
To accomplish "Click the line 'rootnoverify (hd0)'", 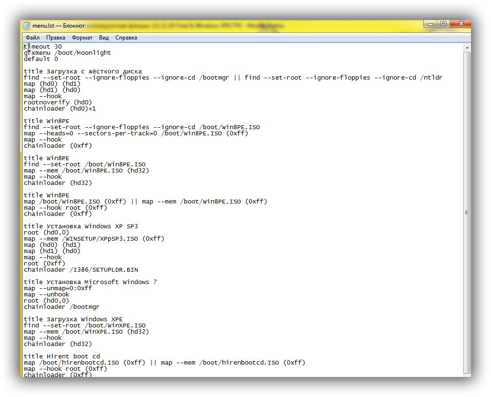I will tap(58, 102).
